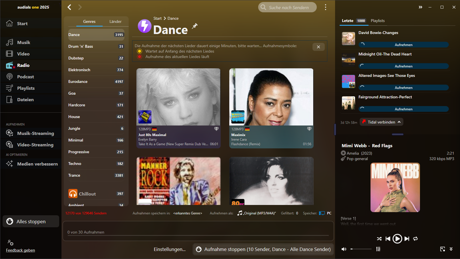Open the Maximix station thumbnail

[271, 97]
